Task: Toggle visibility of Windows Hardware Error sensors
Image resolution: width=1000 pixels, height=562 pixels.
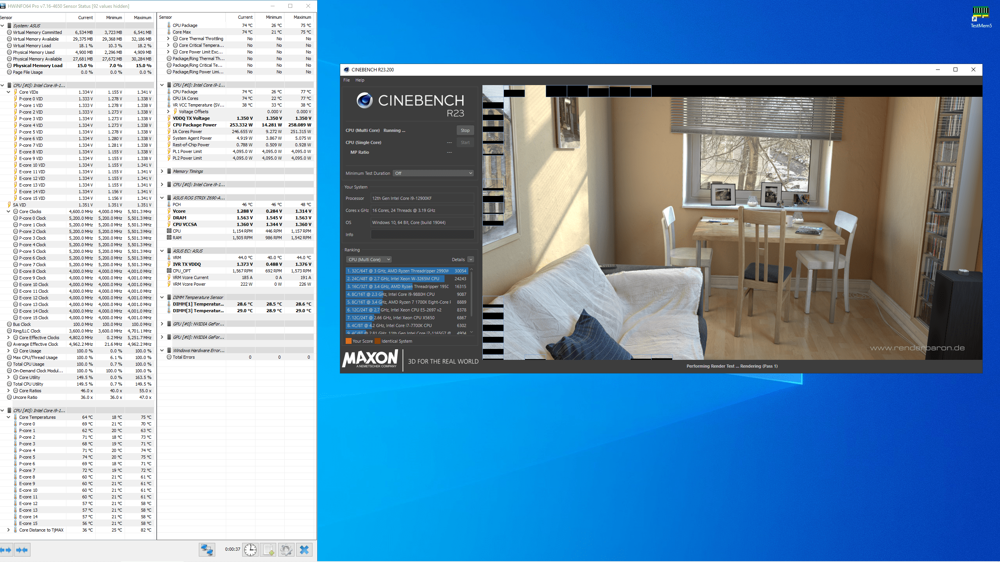Action: 163,350
